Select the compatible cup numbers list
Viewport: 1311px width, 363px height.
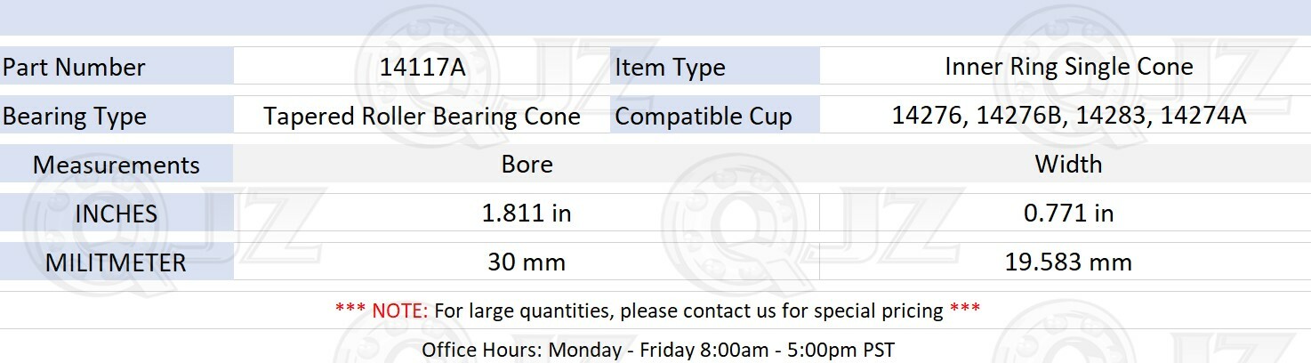click(1068, 116)
